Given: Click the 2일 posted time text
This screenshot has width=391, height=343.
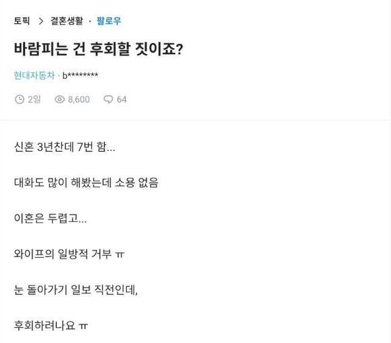Looking at the screenshot, I should (34, 99).
